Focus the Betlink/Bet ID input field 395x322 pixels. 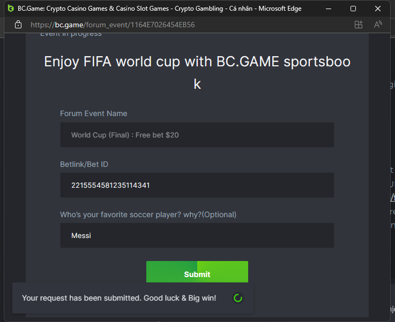[x=197, y=185]
